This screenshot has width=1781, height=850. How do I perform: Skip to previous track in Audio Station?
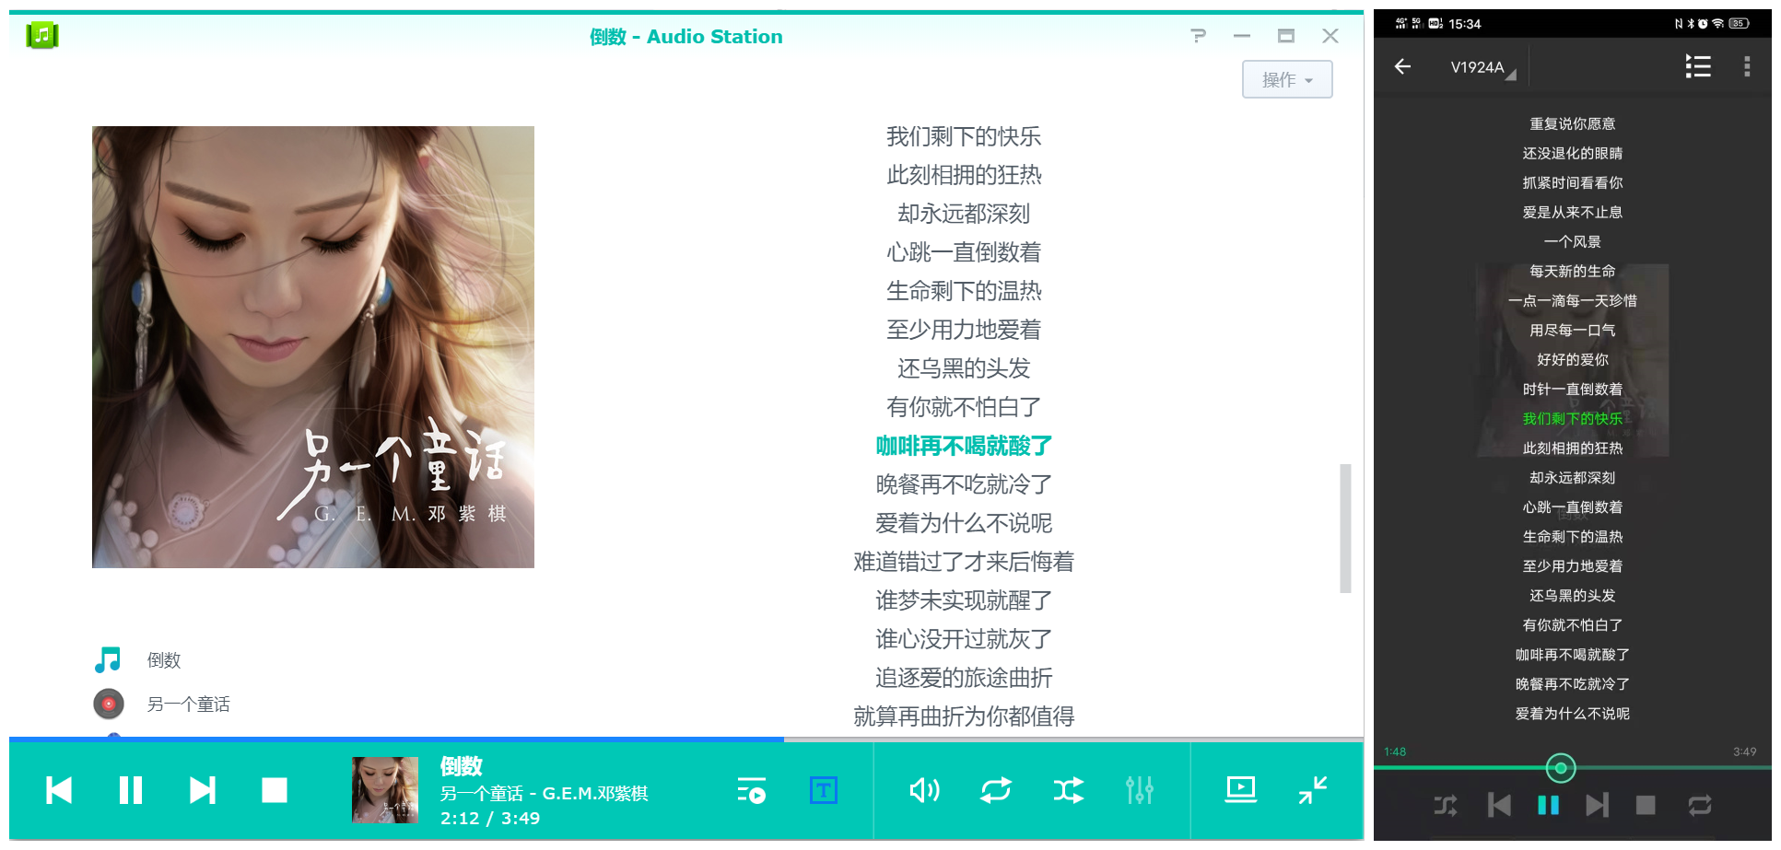[59, 790]
